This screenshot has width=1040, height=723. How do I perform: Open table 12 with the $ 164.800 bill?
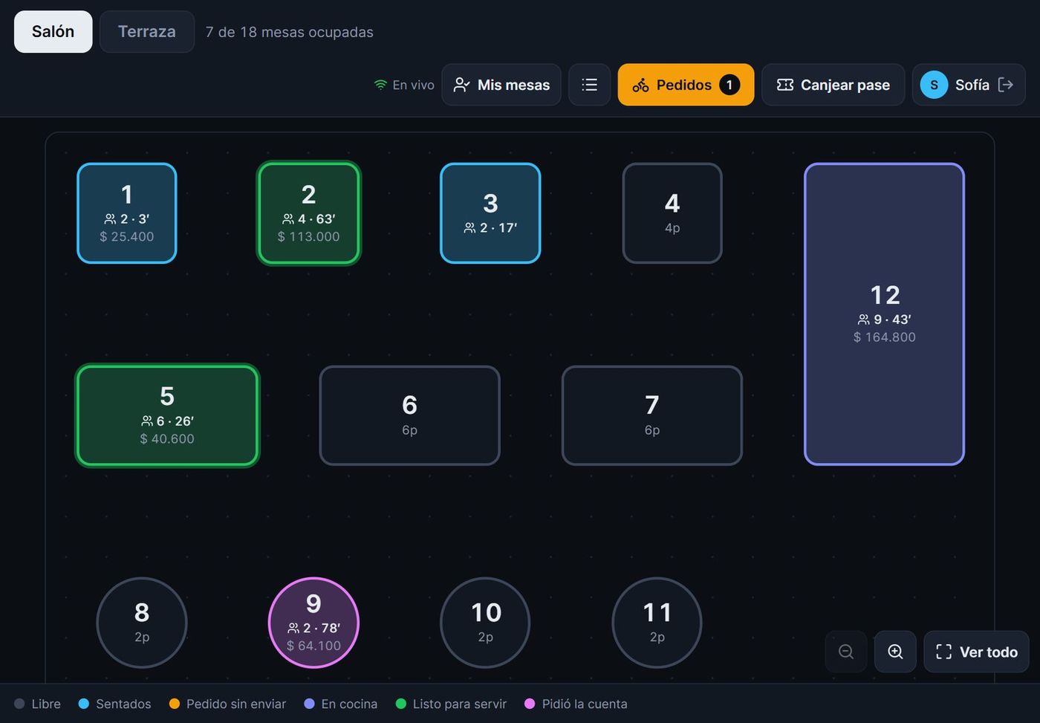click(x=884, y=314)
